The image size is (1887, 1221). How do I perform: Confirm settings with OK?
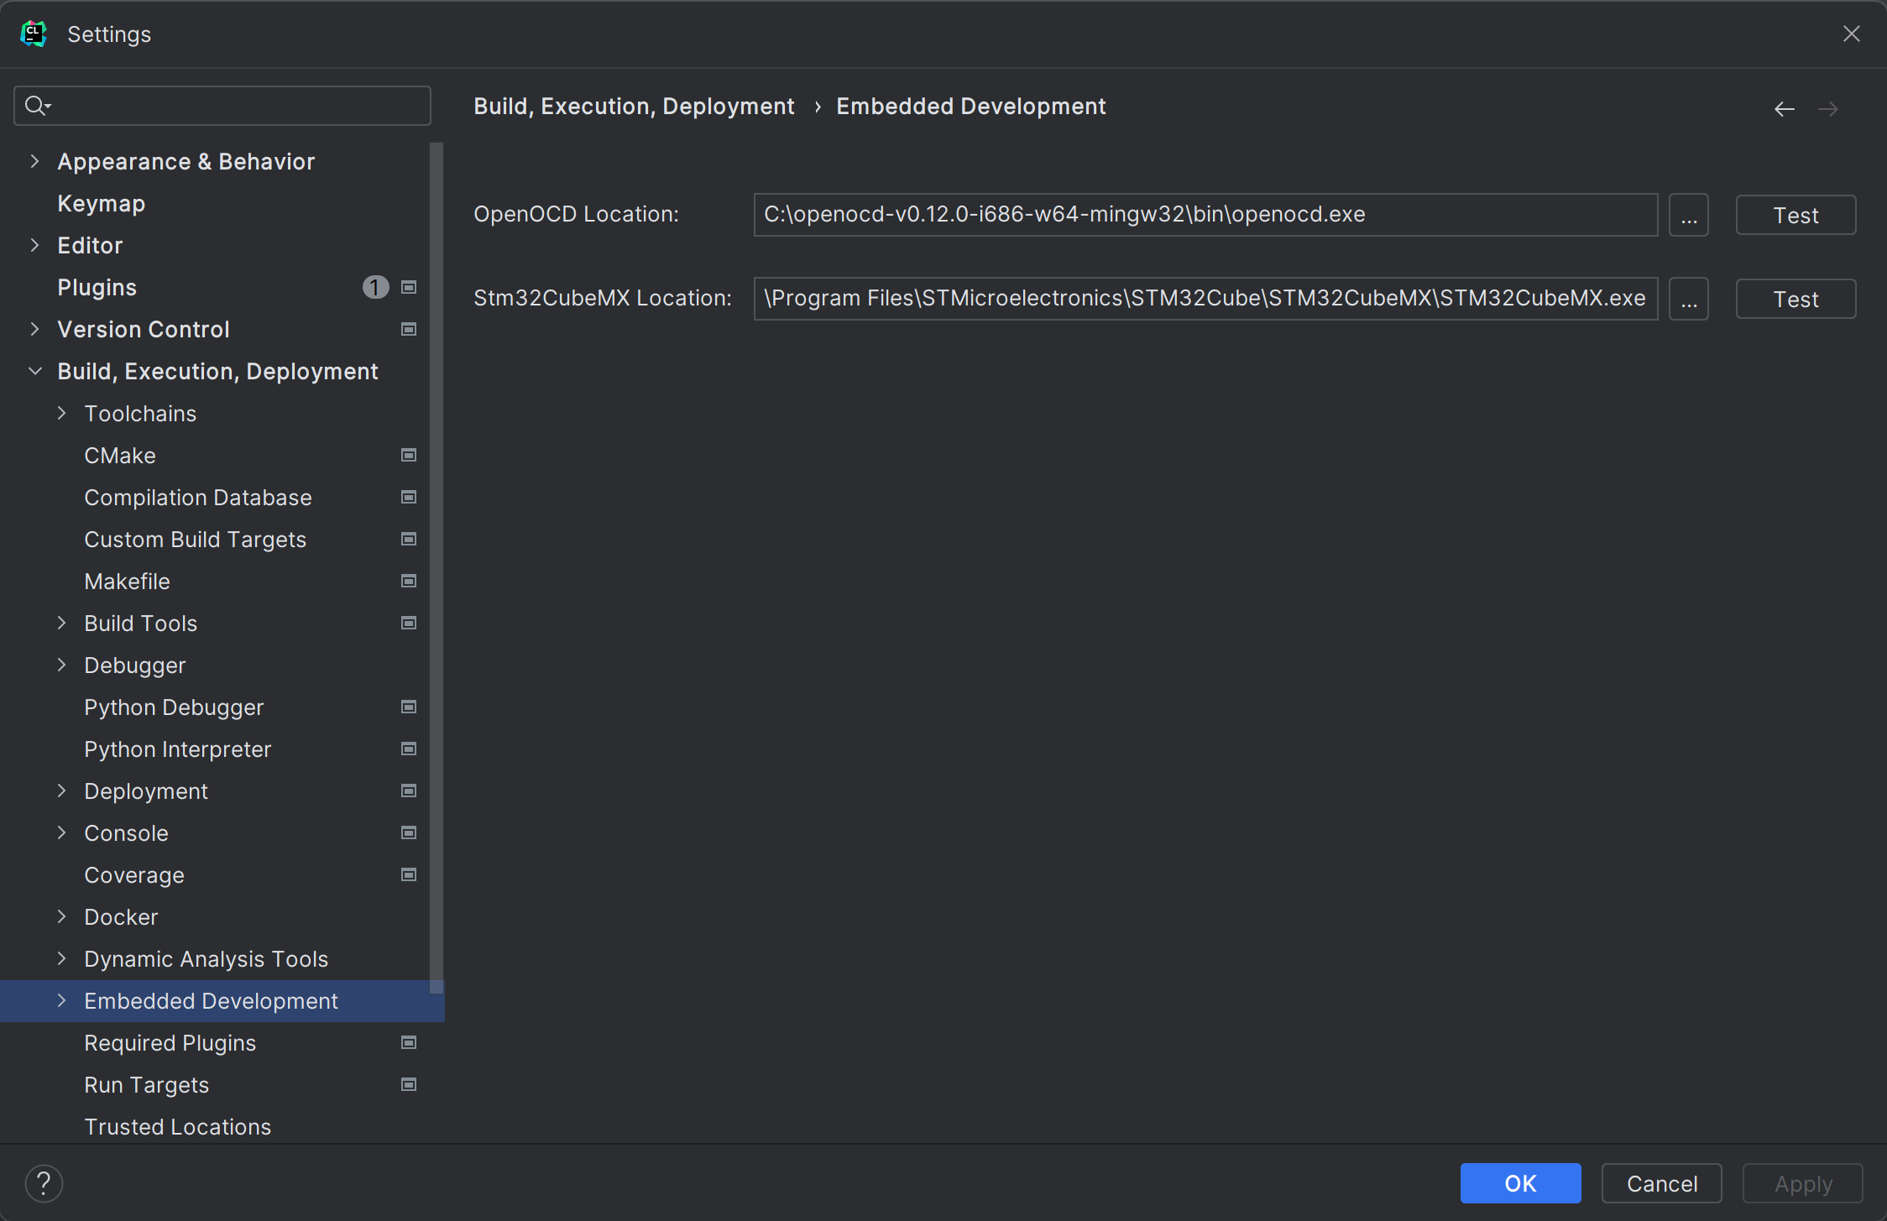click(1520, 1183)
